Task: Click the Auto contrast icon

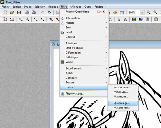Action: tap(12, 19)
